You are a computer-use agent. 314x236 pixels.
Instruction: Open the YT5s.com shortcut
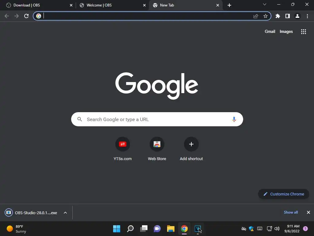[123, 149]
